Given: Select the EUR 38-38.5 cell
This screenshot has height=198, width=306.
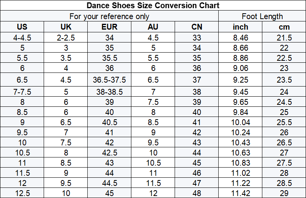Looking at the screenshot, I should pos(110,92).
